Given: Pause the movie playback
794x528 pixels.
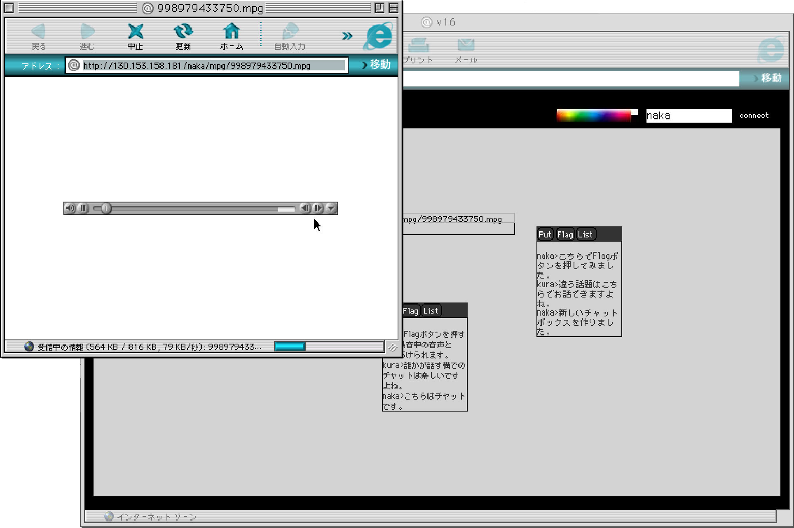Looking at the screenshot, I should click(83, 209).
